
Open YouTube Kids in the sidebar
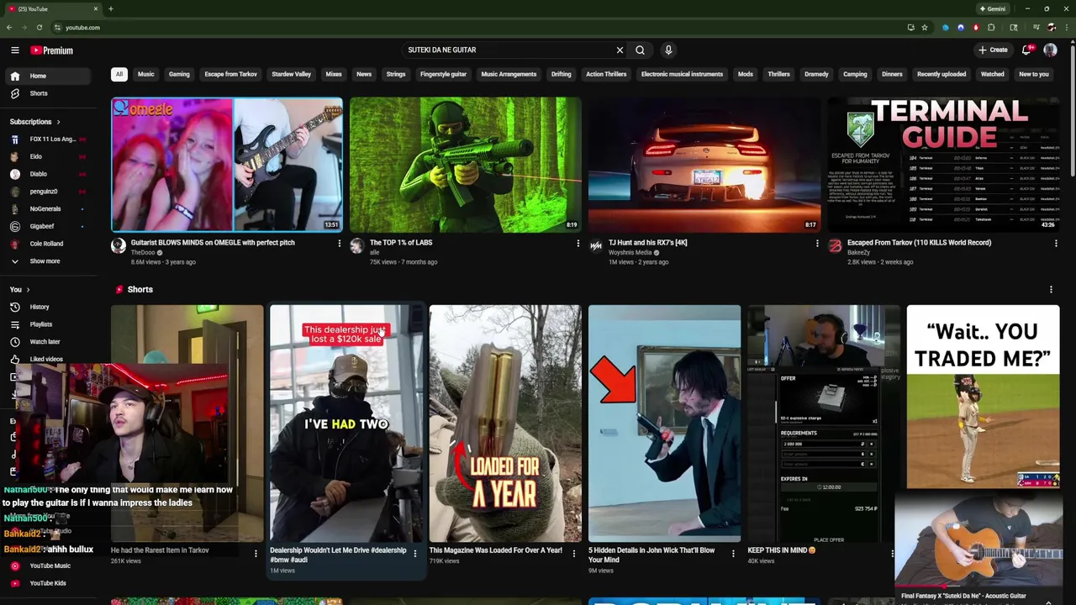tap(49, 583)
